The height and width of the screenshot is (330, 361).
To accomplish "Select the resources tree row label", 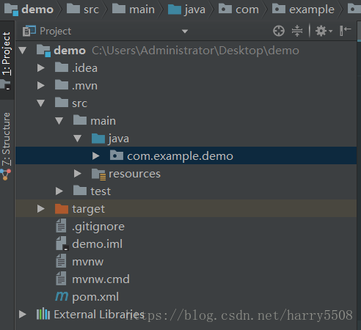I will click(134, 174).
